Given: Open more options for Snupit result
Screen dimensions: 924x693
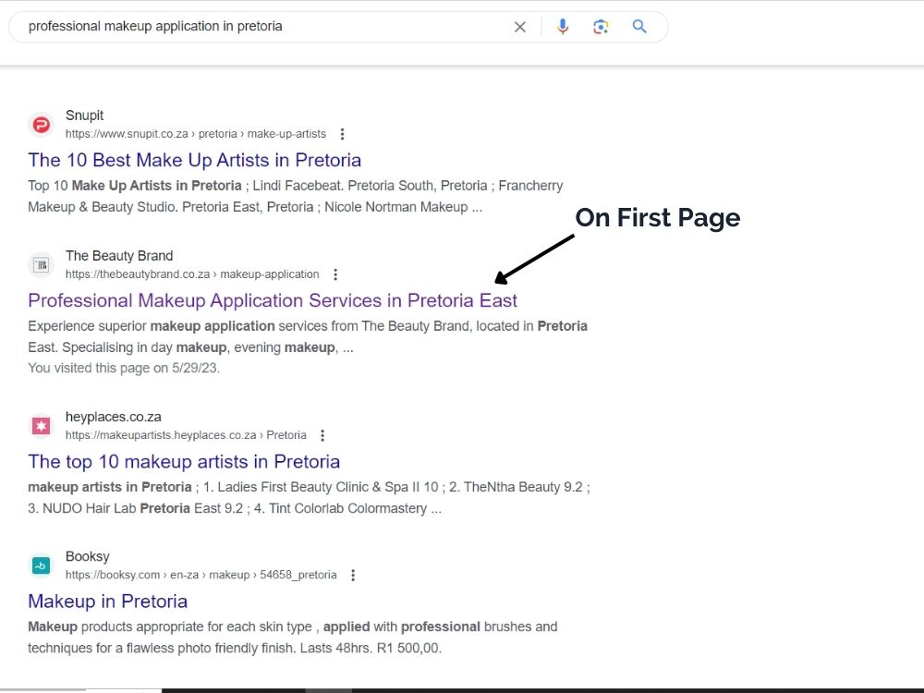Looking at the screenshot, I should 343,134.
